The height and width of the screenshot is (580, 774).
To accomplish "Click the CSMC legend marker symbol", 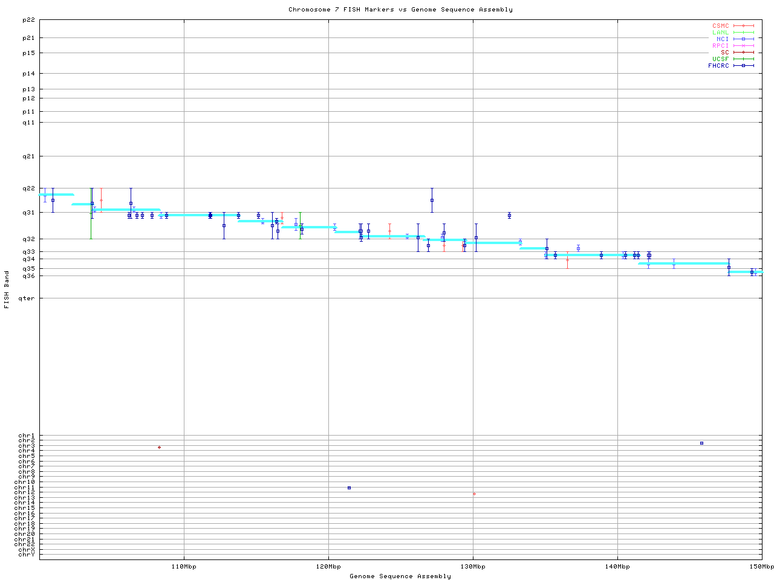I will coord(743,26).
